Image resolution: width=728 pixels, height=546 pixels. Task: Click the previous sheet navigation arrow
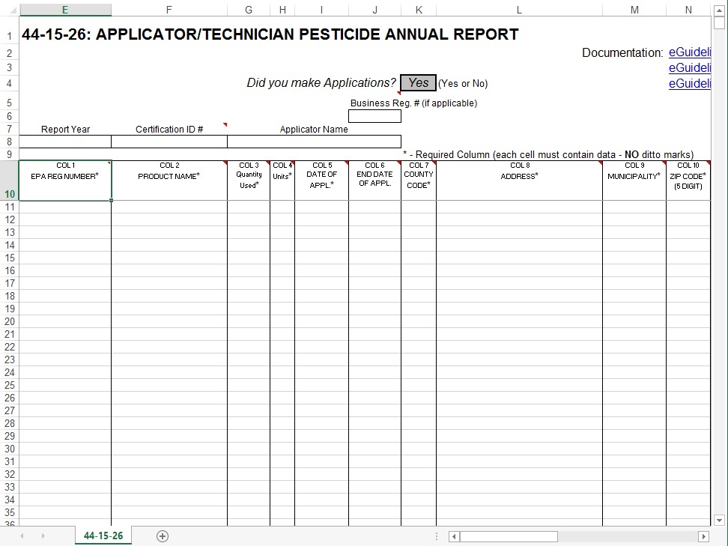coord(22,536)
